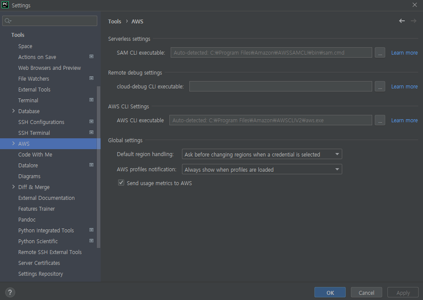Browse for SAM CLI executable path
Image resolution: width=423 pixels, height=300 pixels.
coord(380,53)
